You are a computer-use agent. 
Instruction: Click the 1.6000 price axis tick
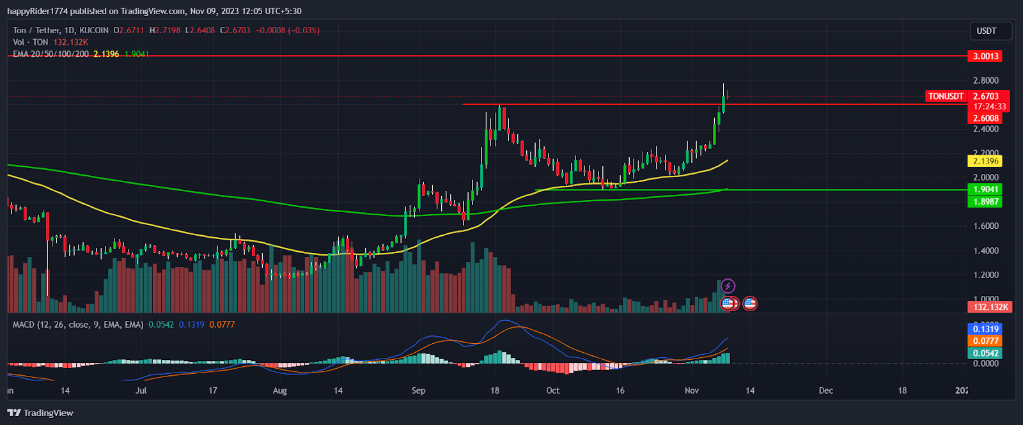pyautogui.click(x=985, y=226)
